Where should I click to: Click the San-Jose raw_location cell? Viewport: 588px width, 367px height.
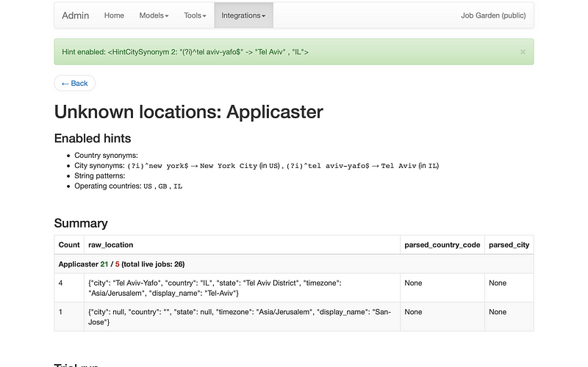(242, 317)
